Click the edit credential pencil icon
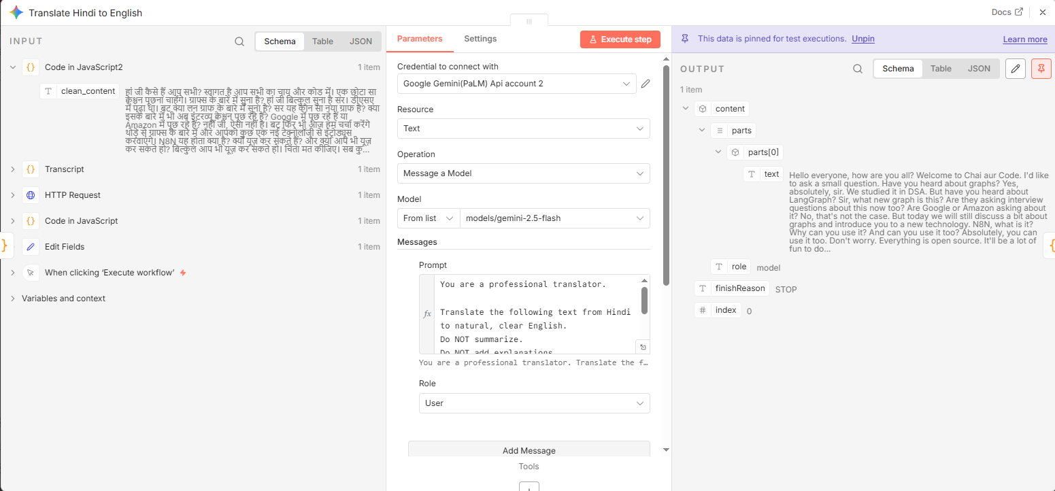The height and width of the screenshot is (491, 1055). pyautogui.click(x=646, y=84)
